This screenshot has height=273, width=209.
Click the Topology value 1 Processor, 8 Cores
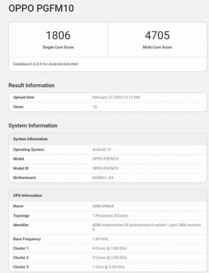[x=110, y=216]
